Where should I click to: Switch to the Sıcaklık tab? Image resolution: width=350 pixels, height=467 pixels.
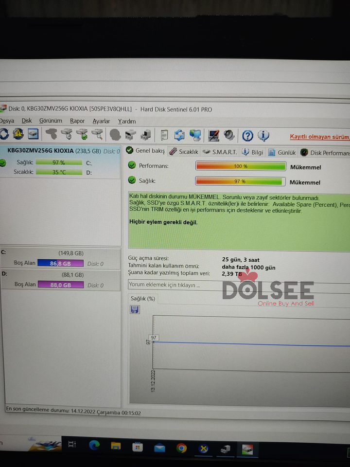184,152
